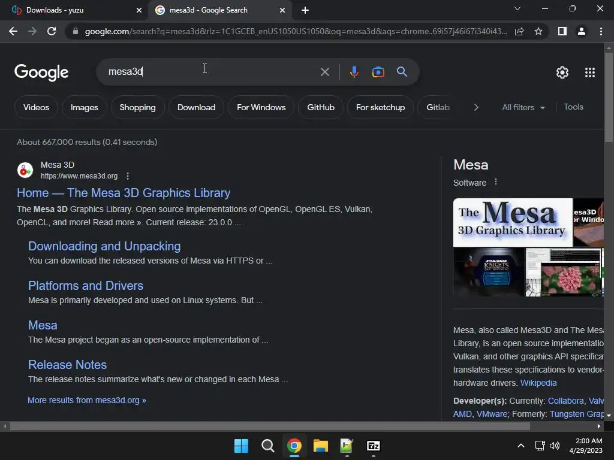
Task: Open the Star Wars Knights screenshot thumbnail
Action: 489,273
